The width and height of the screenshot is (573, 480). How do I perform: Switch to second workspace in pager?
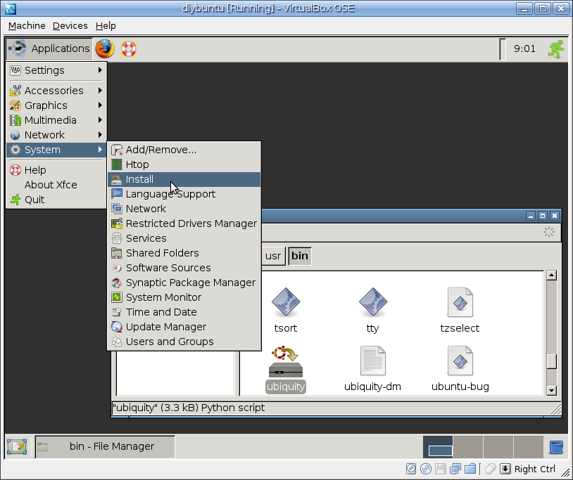(468, 447)
